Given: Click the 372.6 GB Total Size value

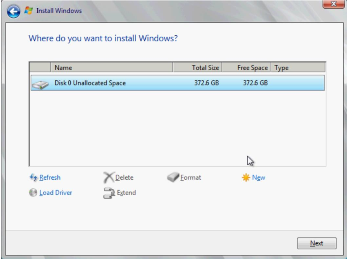Looking at the screenshot, I should point(206,83).
